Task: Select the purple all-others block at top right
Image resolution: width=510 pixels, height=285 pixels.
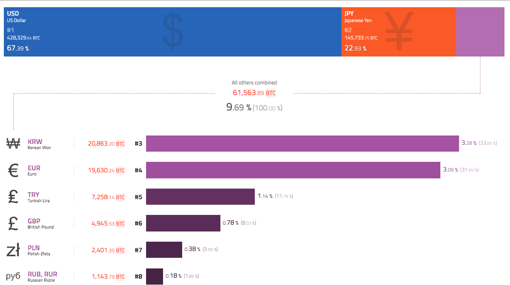Action: (480, 32)
